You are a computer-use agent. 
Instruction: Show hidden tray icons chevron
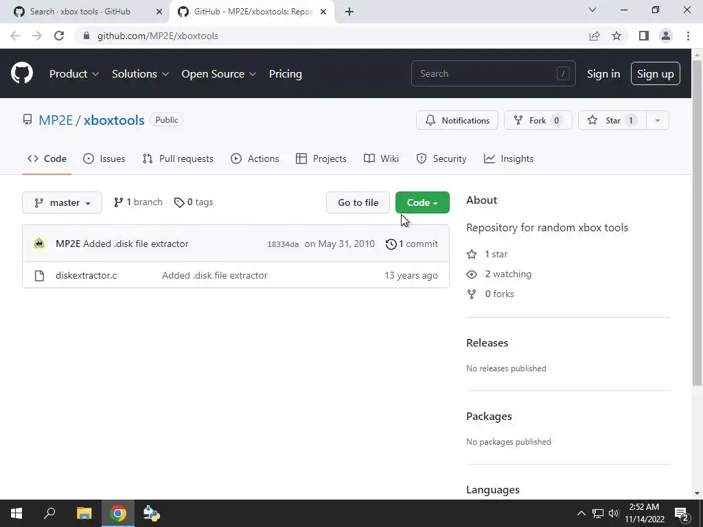(581, 513)
